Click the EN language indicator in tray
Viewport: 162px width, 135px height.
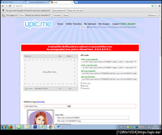pos(122,127)
